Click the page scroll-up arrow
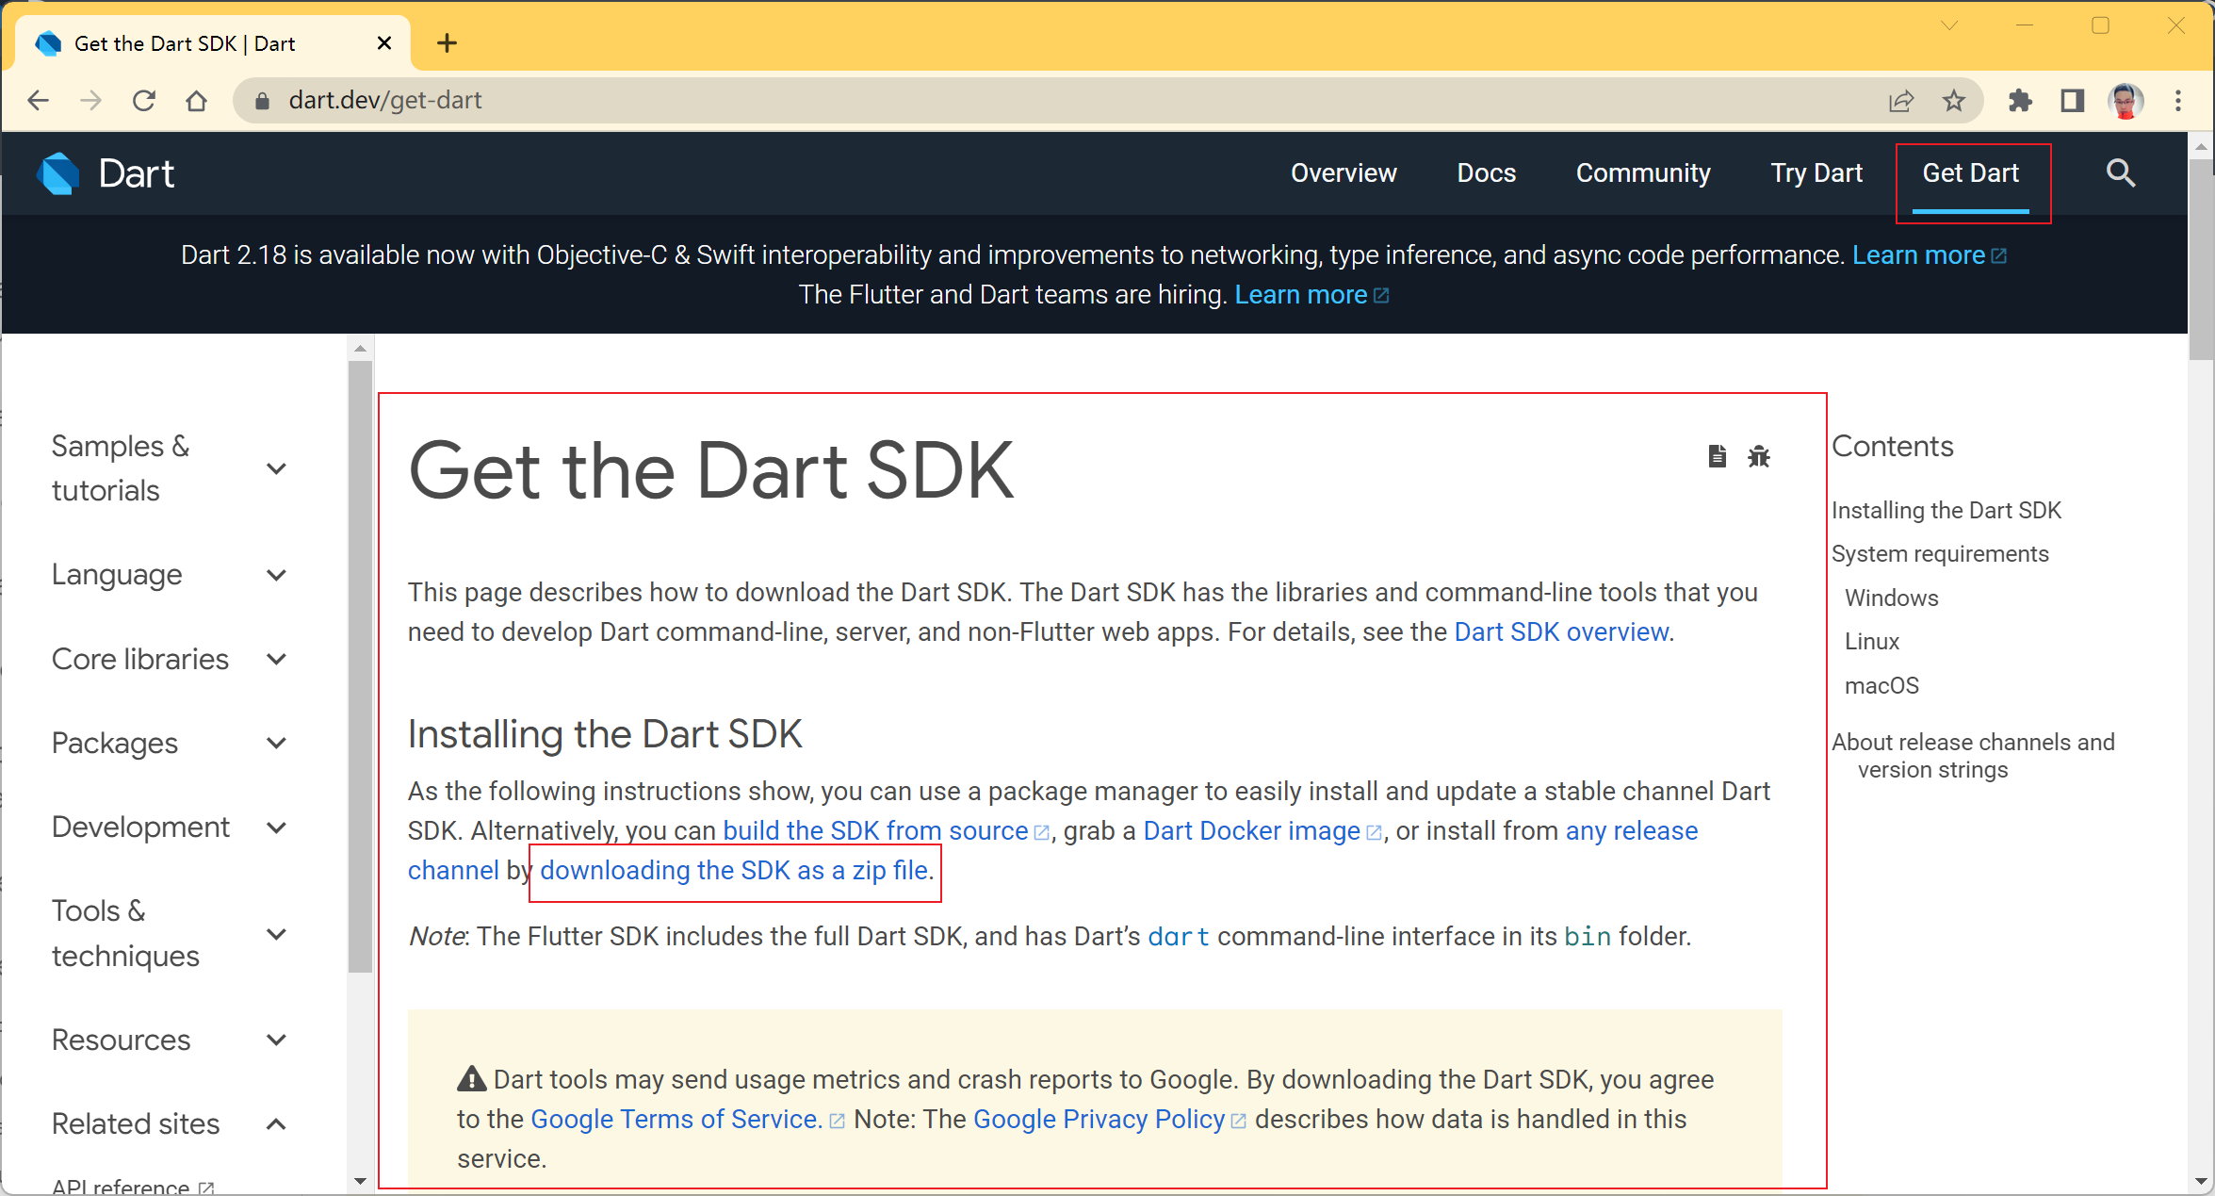Viewport: 2215px width, 1196px height. point(2201,146)
